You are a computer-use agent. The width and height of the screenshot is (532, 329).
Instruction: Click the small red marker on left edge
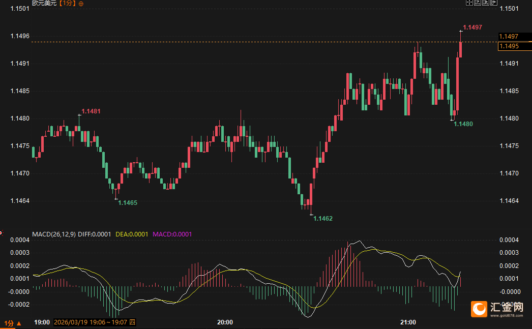pos(1,233)
